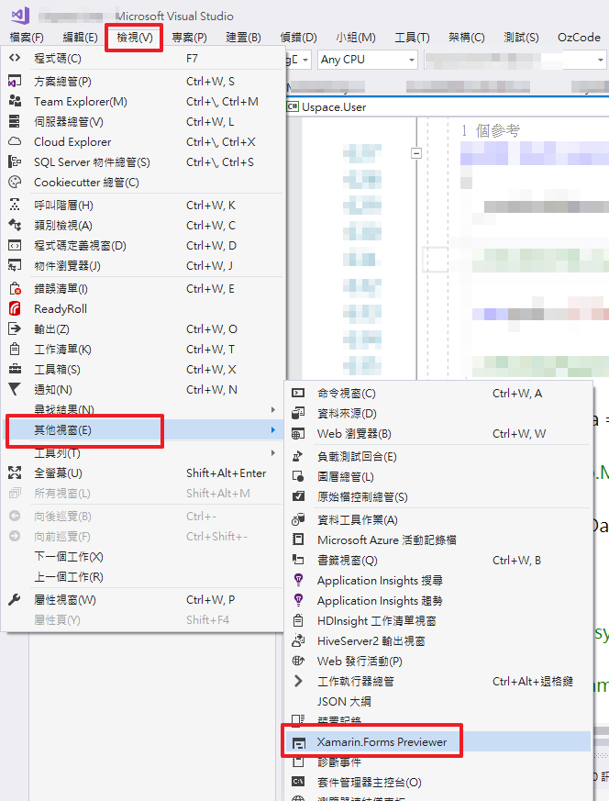Click the 工具箱 toolbox icon
This screenshot has height=801, width=609.
[x=15, y=370]
